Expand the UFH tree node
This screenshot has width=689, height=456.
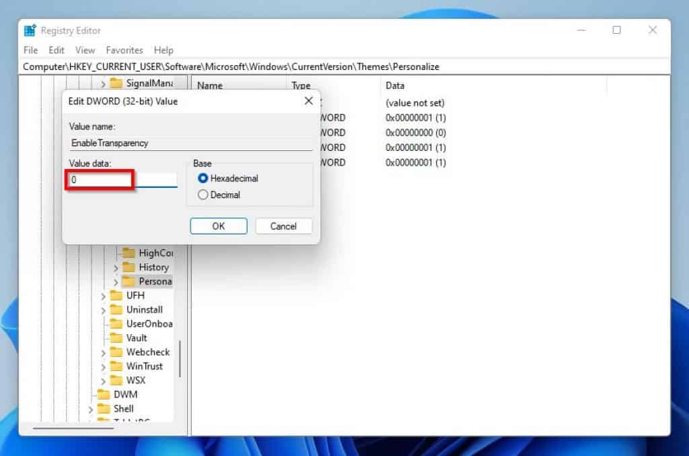[103, 296]
